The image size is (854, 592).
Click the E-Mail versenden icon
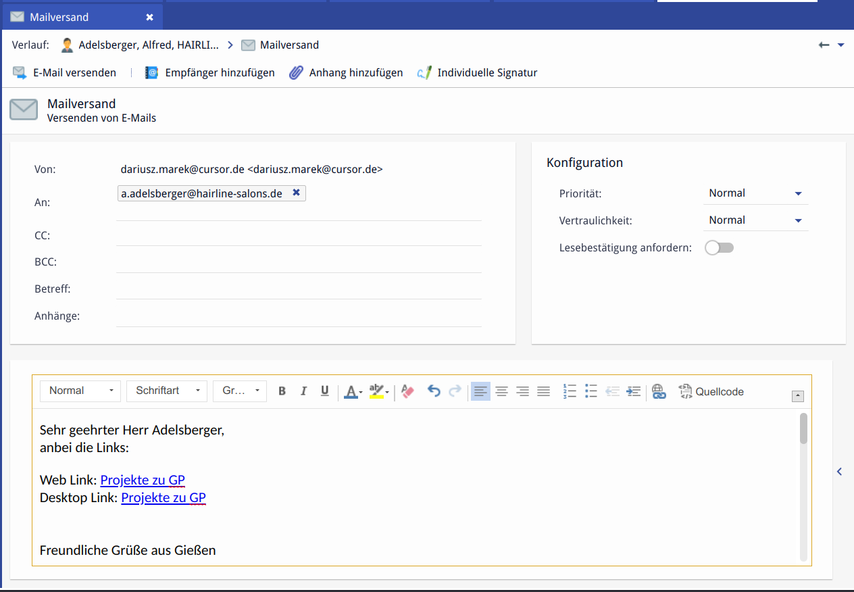[x=20, y=72]
